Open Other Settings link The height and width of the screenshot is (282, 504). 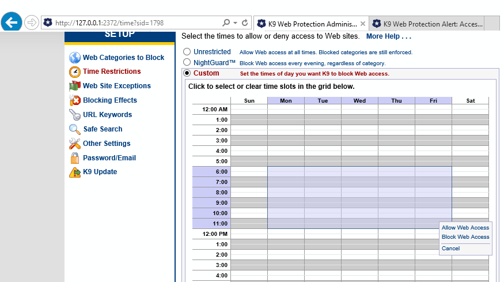107,144
